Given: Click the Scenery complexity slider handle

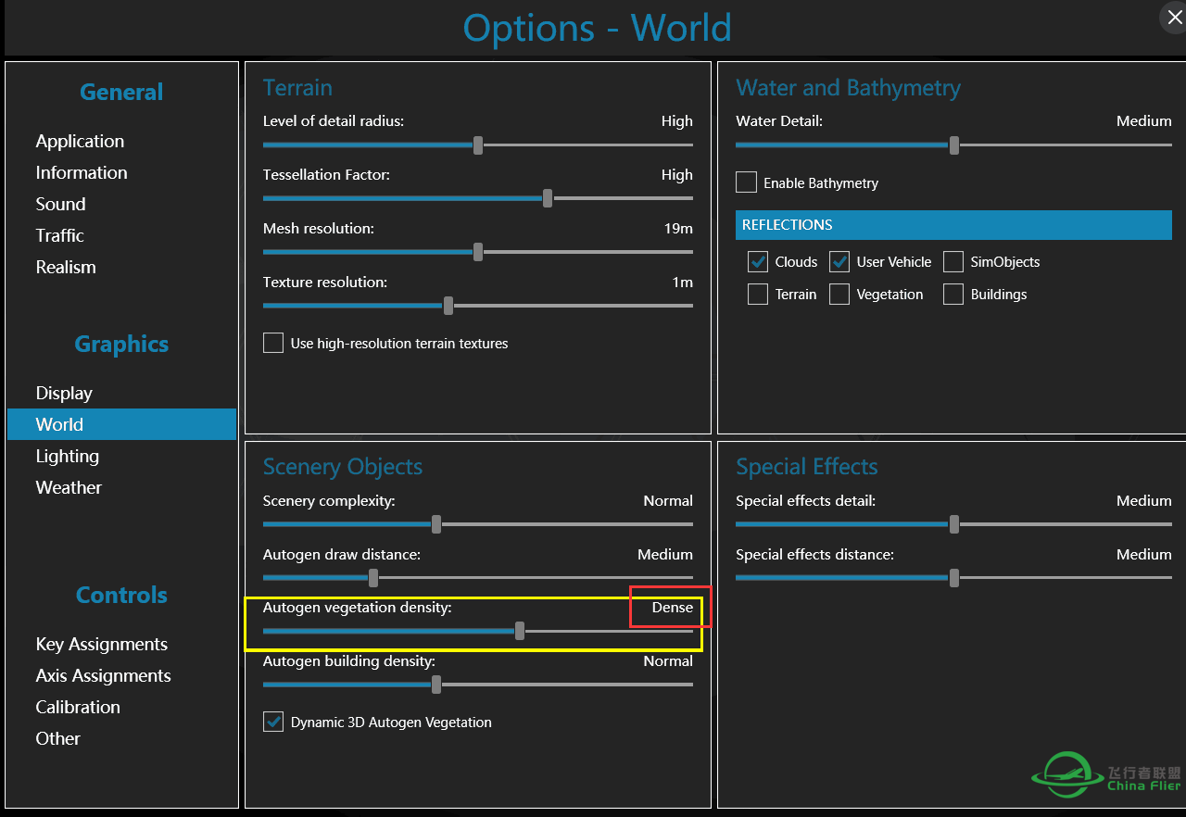Looking at the screenshot, I should [436, 524].
